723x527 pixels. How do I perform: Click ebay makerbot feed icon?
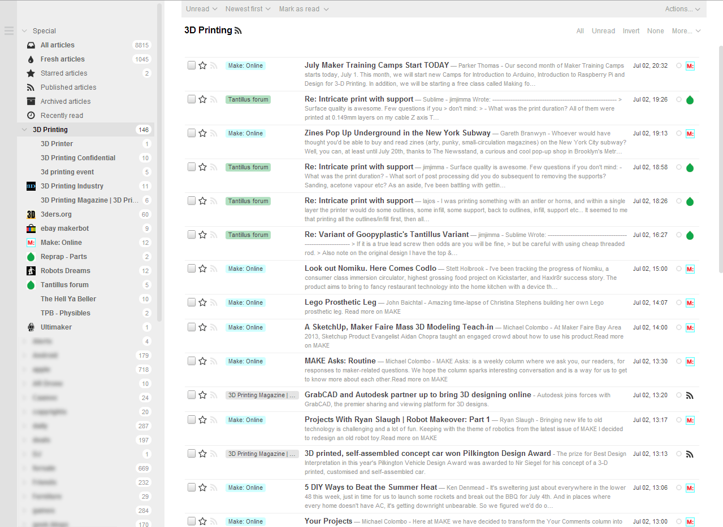coord(31,229)
